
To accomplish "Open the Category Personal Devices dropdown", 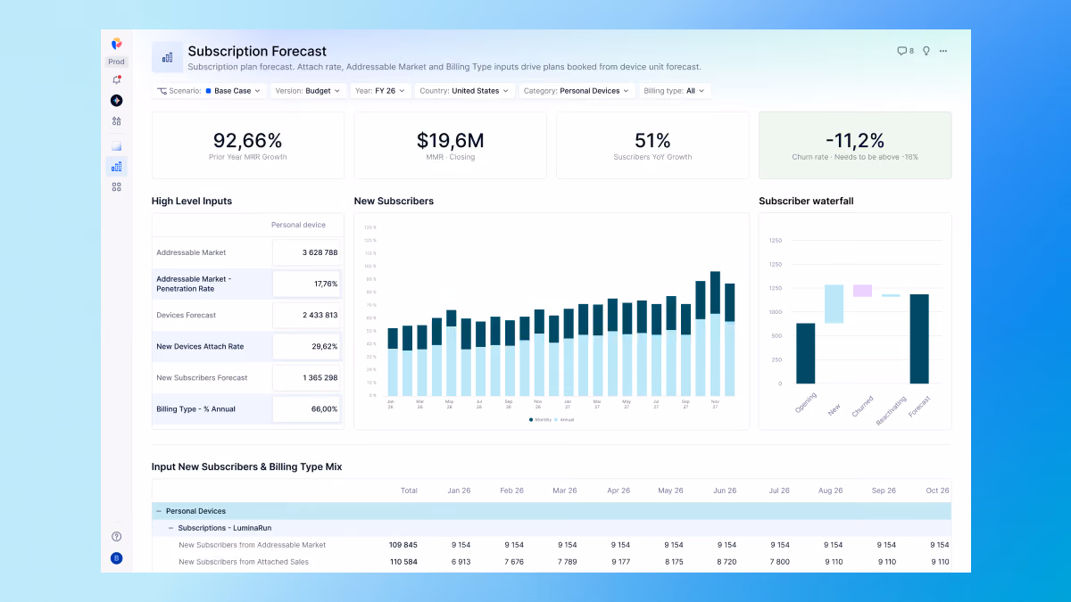I will [x=577, y=91].
